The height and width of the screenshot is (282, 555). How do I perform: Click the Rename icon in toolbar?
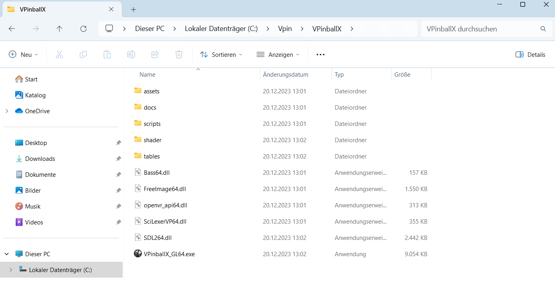pos(131,54)
